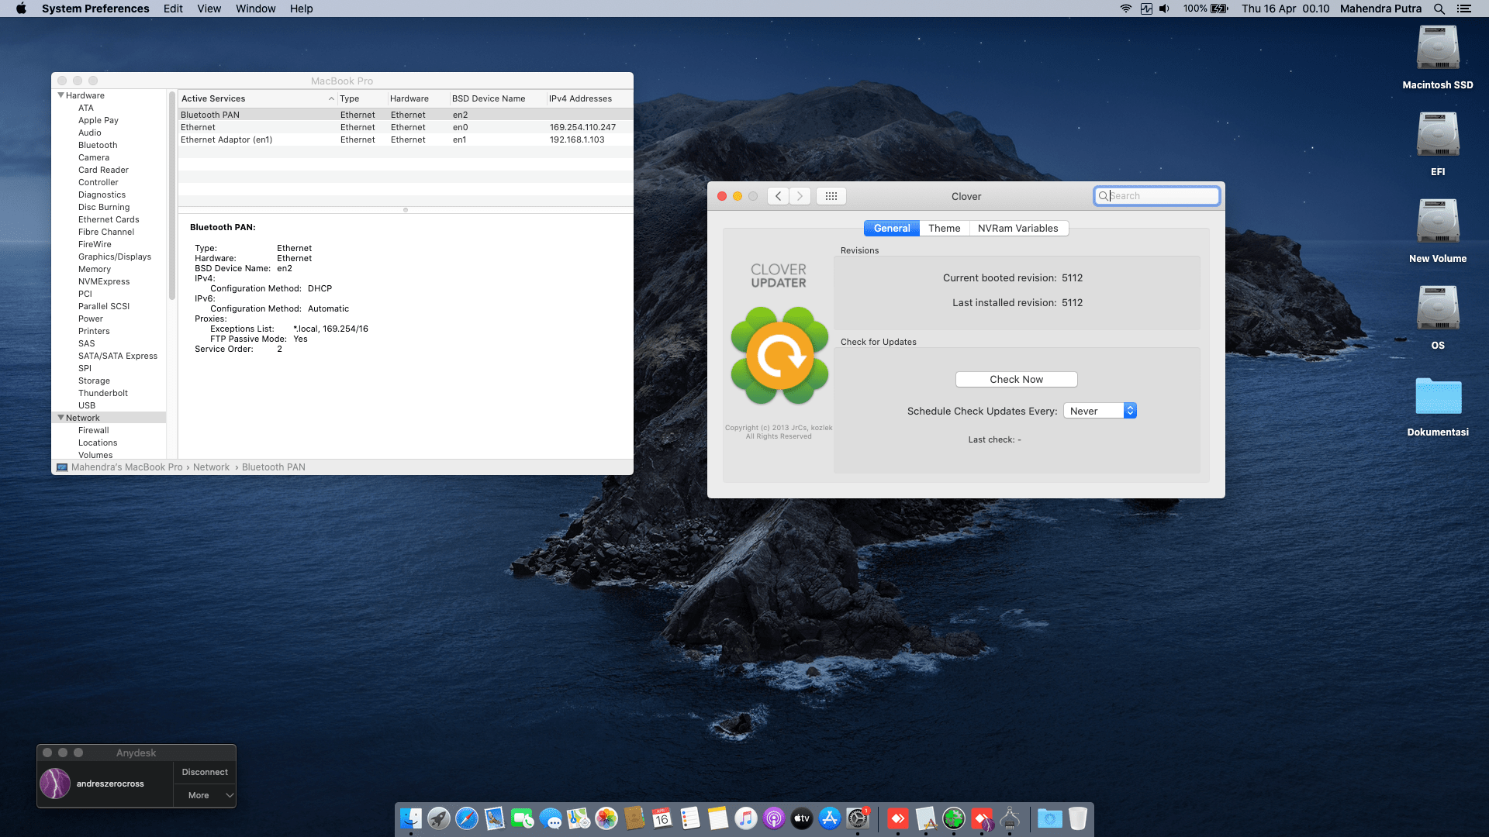Screen dimensions: 1489x837
Task: Click the sidebar scrollbar in MacBook Pro window
Action: pos(171,195)
